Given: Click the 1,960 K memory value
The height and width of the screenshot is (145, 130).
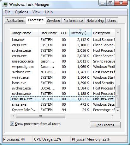Looking at the screenshot, I should pyautogui.click(x=83, y=67).
